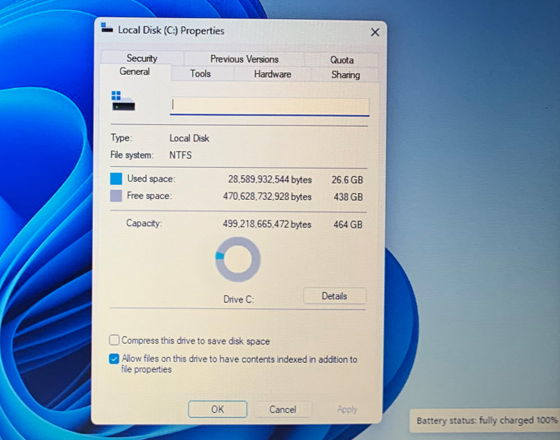Image resolution: width=560 pixels, height=440 pixels.
Task: Click the grayed Apply button
Action: point(347,409)
